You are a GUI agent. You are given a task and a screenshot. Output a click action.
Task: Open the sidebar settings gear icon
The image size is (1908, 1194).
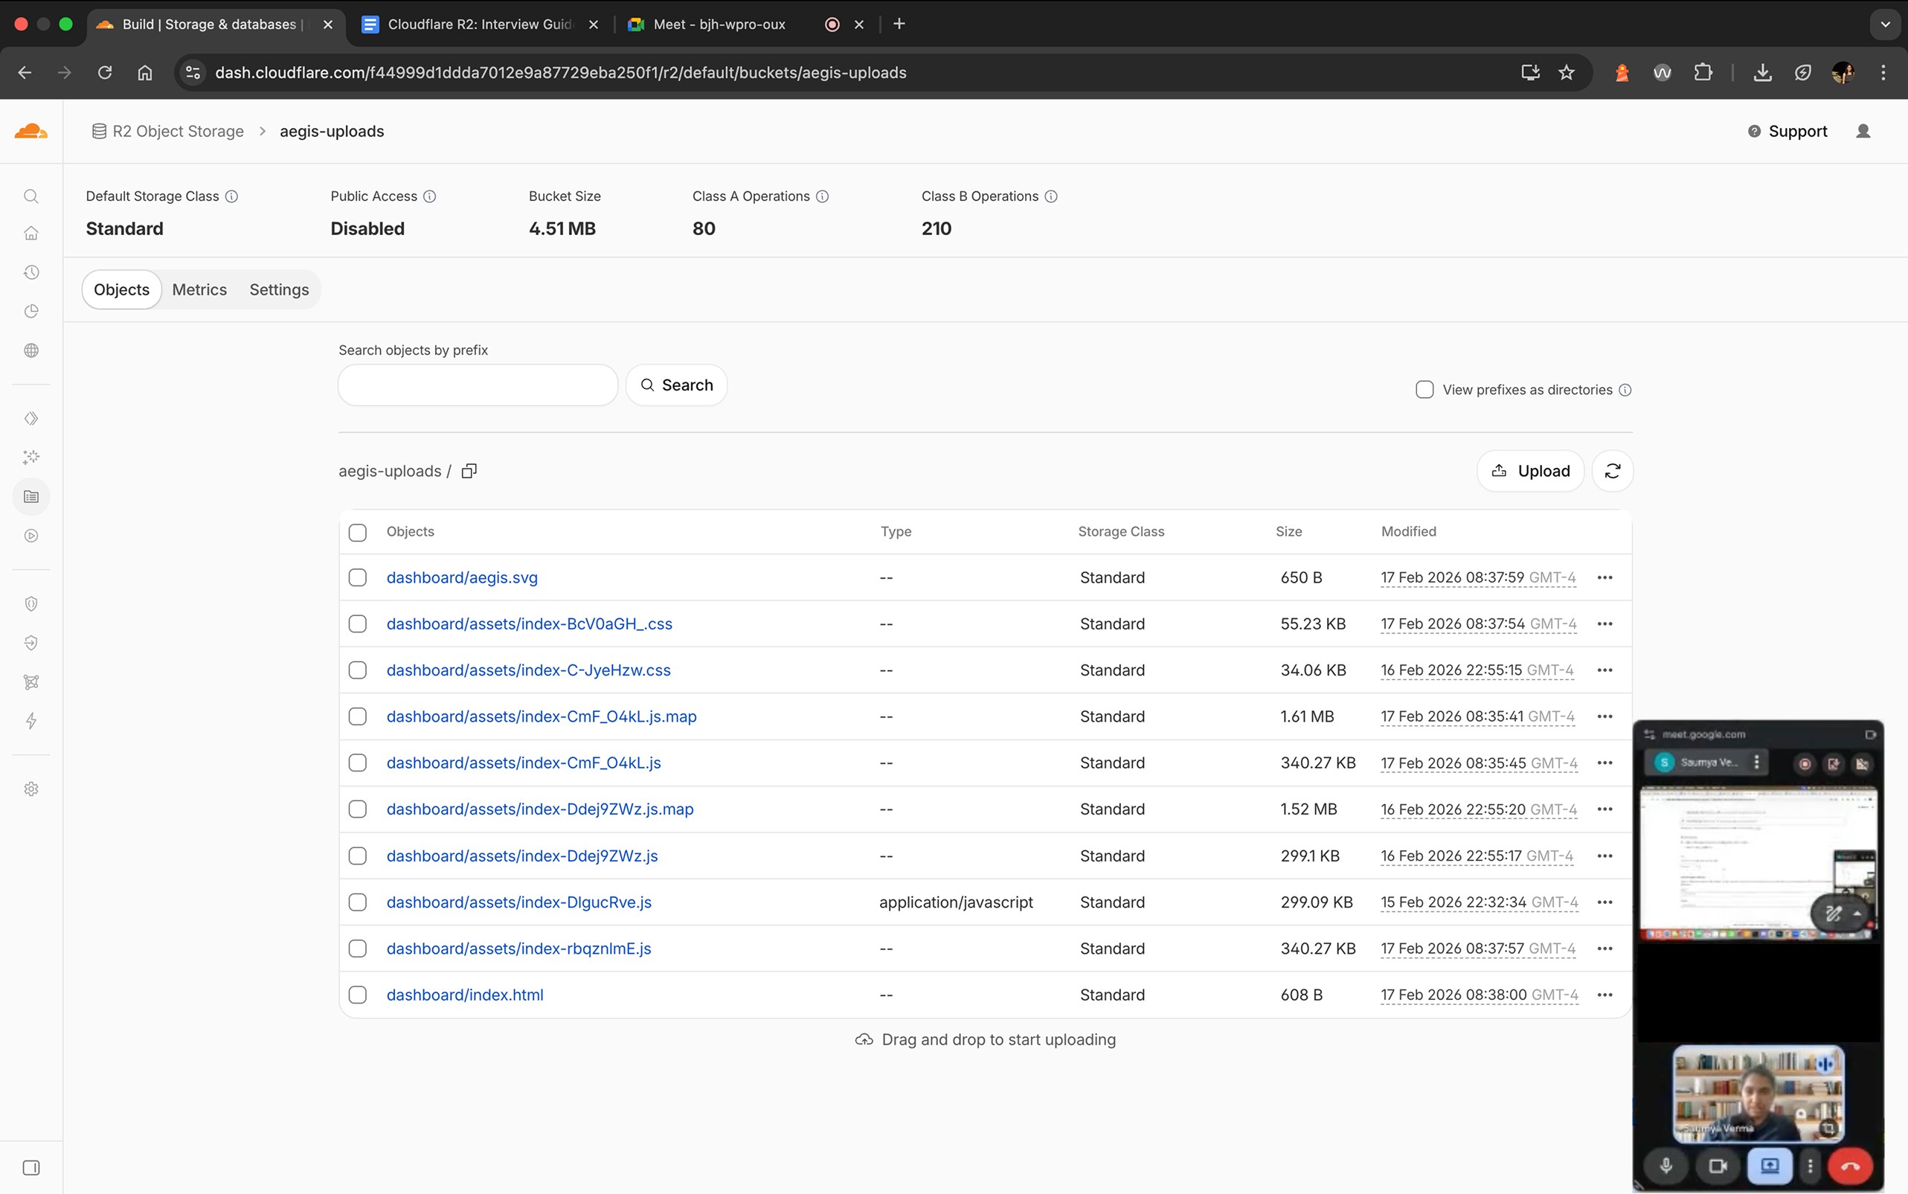tap(30, 789)
